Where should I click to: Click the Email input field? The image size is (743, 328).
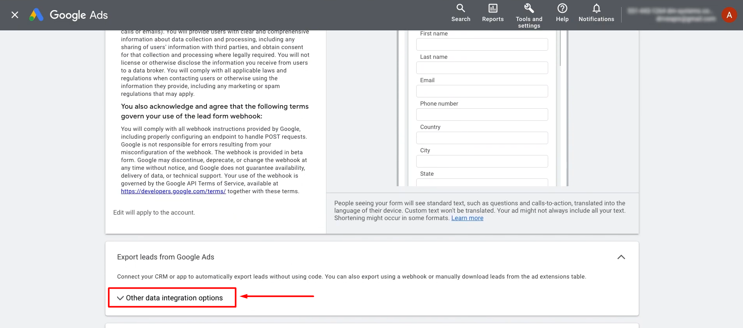(482, 91)
